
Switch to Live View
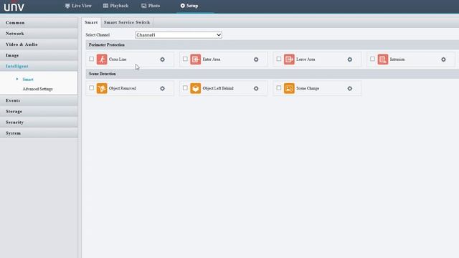click(78, 6)
